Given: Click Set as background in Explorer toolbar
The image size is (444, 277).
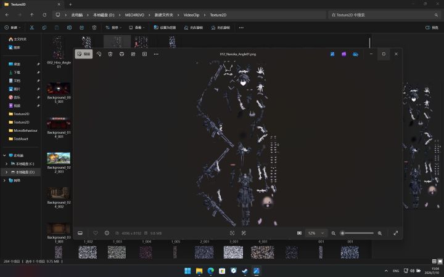Looking at the screenshot, I should tap(165, 28).
